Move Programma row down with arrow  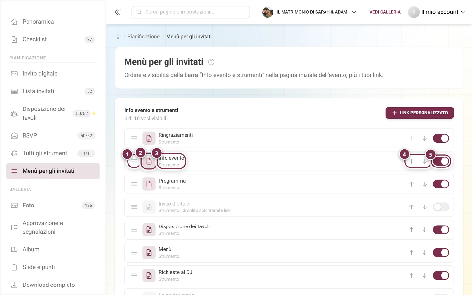tap(424, 184)
